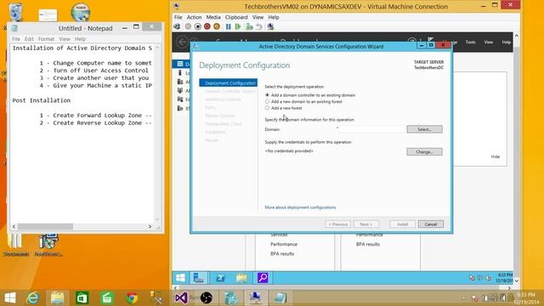This screenshot has width=544, height=306.
Task: Click the last VM toolbar icon with computer
Action: [x=270, y=26]
